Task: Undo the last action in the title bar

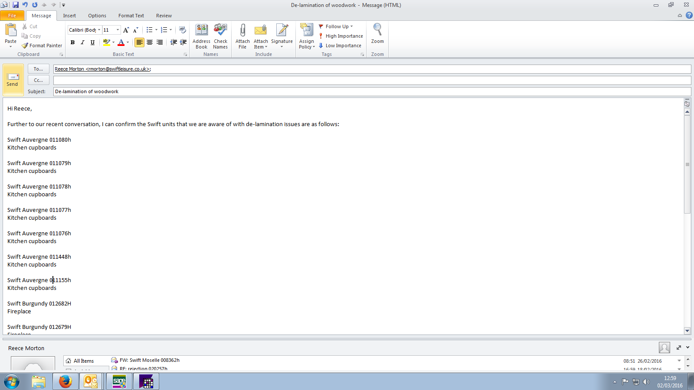Action: [25, 5]
